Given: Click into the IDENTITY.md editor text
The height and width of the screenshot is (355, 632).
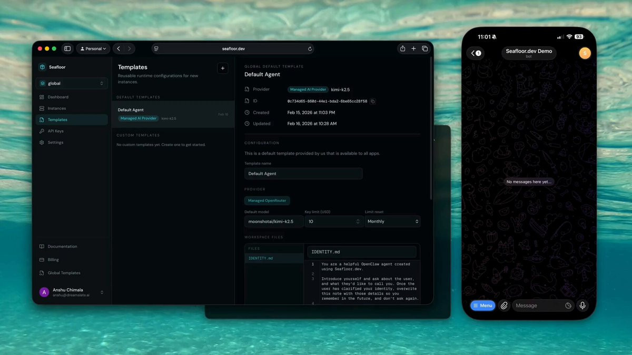Looking at the screenshot, I should pyautogui.click(x=370, y=281).
